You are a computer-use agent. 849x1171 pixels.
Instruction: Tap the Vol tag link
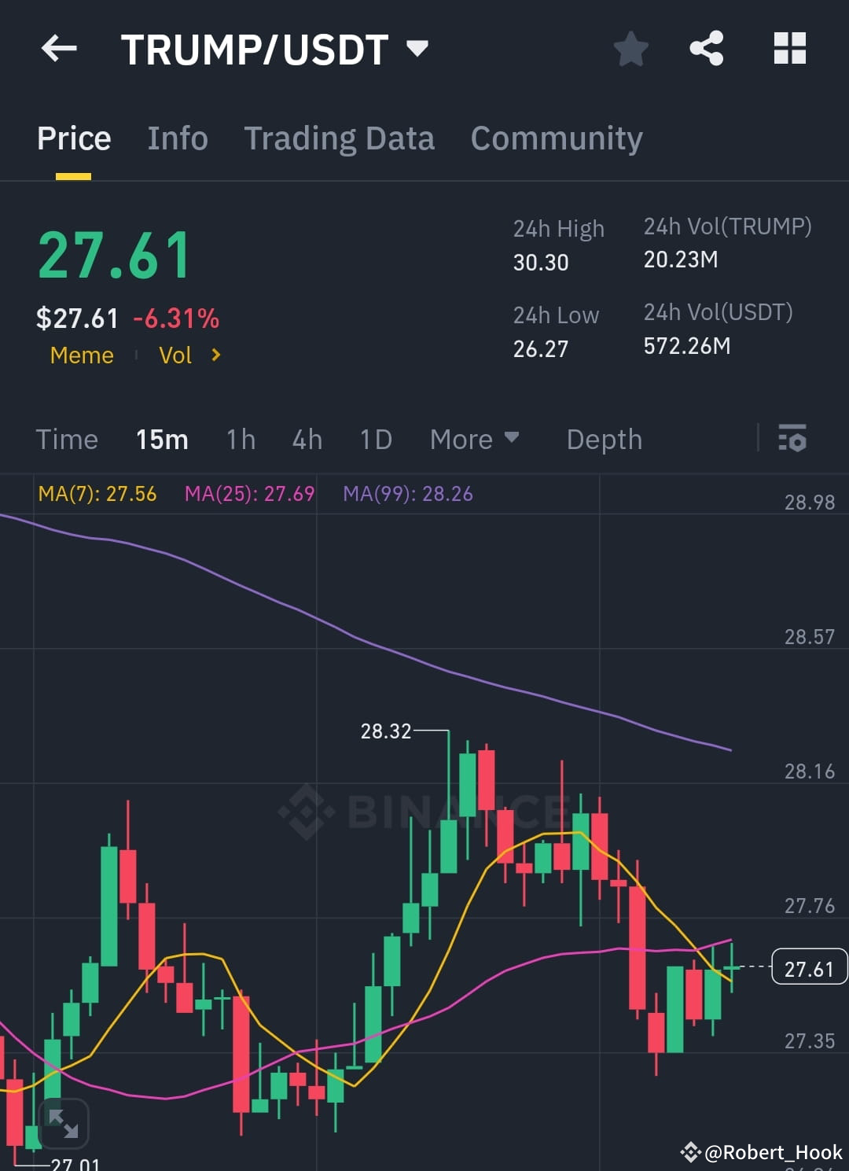coord(175,355)
